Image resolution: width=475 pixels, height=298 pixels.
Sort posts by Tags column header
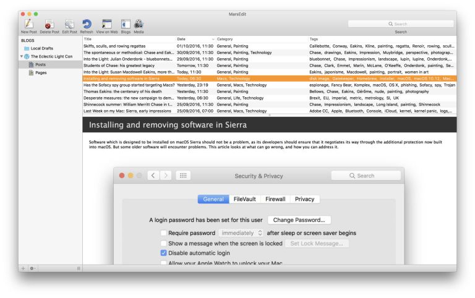(x=382, y=39)
